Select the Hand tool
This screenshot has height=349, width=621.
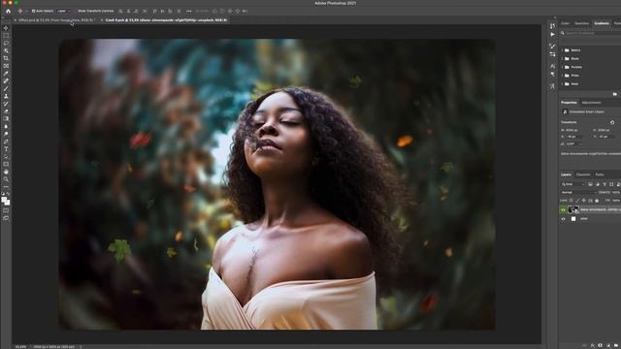(6, 172)
